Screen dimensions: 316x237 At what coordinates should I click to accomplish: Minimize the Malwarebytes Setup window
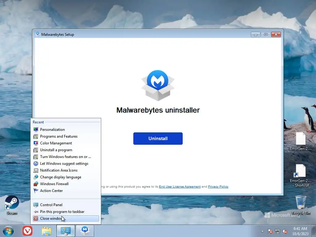[x=256, y=35]
